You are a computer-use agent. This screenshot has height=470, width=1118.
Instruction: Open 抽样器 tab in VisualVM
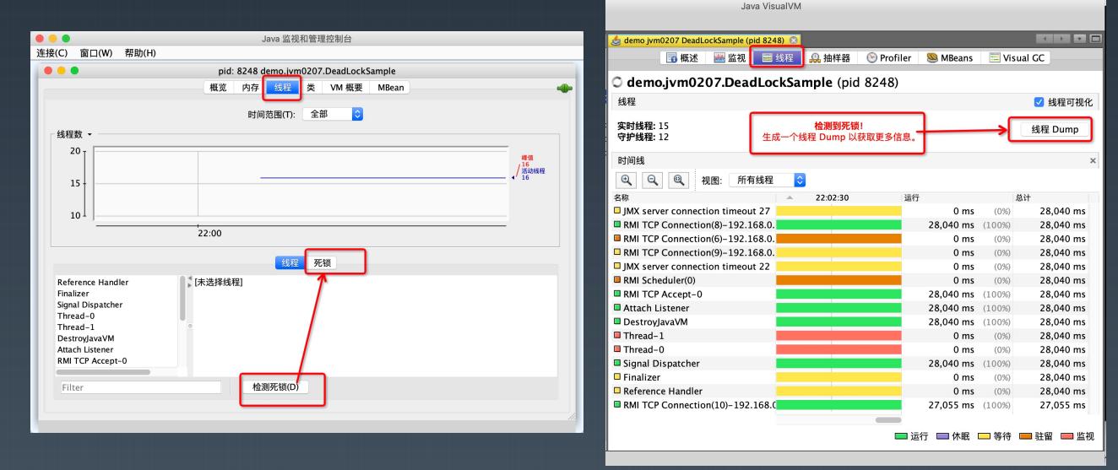click(x=831, y=57)
